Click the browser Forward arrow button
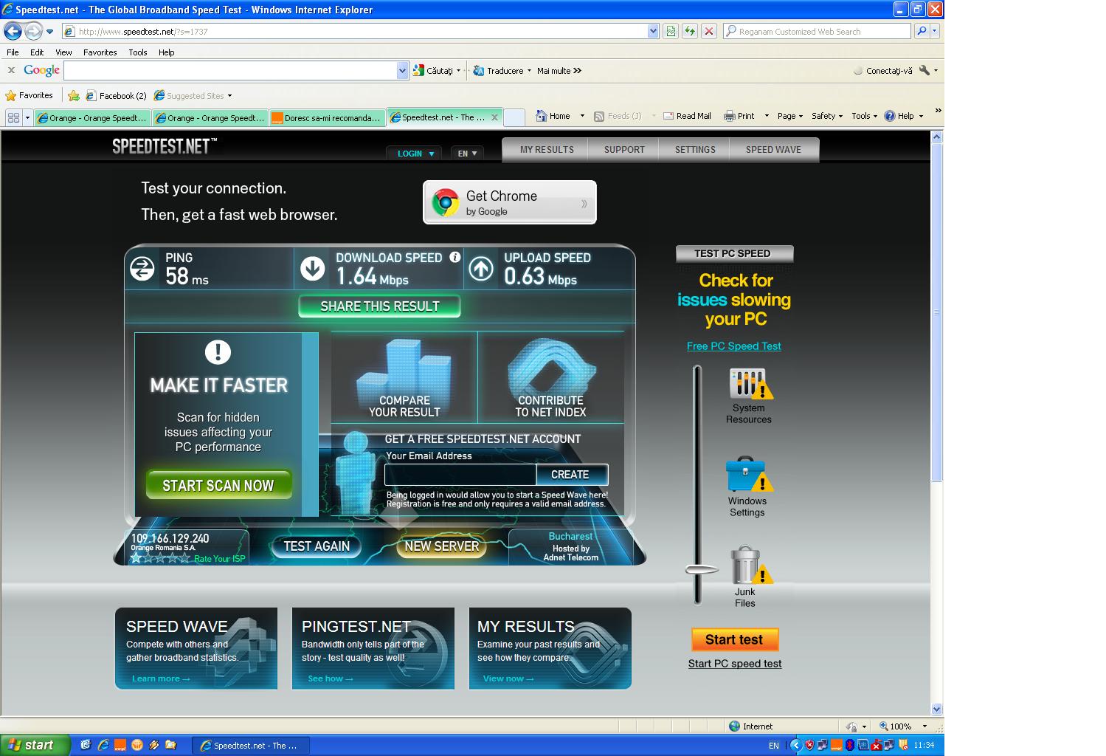The width and height of the screenshot is (1106, 756). point(33,31)
